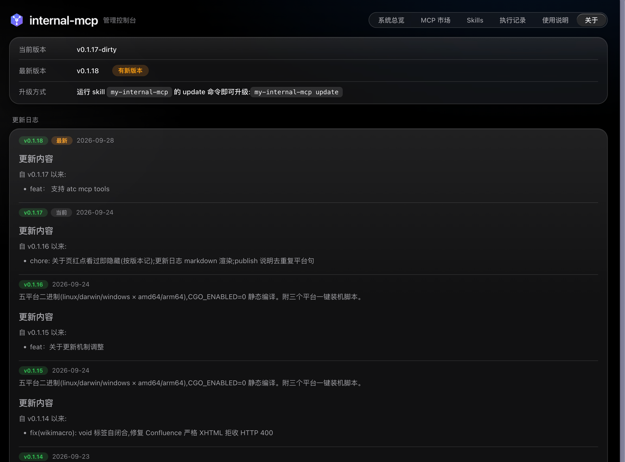Open the Skills tab
This screenshot has height=462, width=625.
point(475,20)
